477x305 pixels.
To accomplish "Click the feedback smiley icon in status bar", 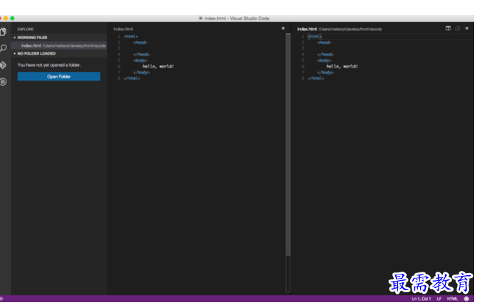I will tap(466, 299).
